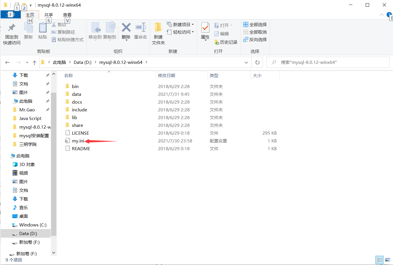
Task: Click Data (D:) in the address breadcrumb
Action: (83, 62)
